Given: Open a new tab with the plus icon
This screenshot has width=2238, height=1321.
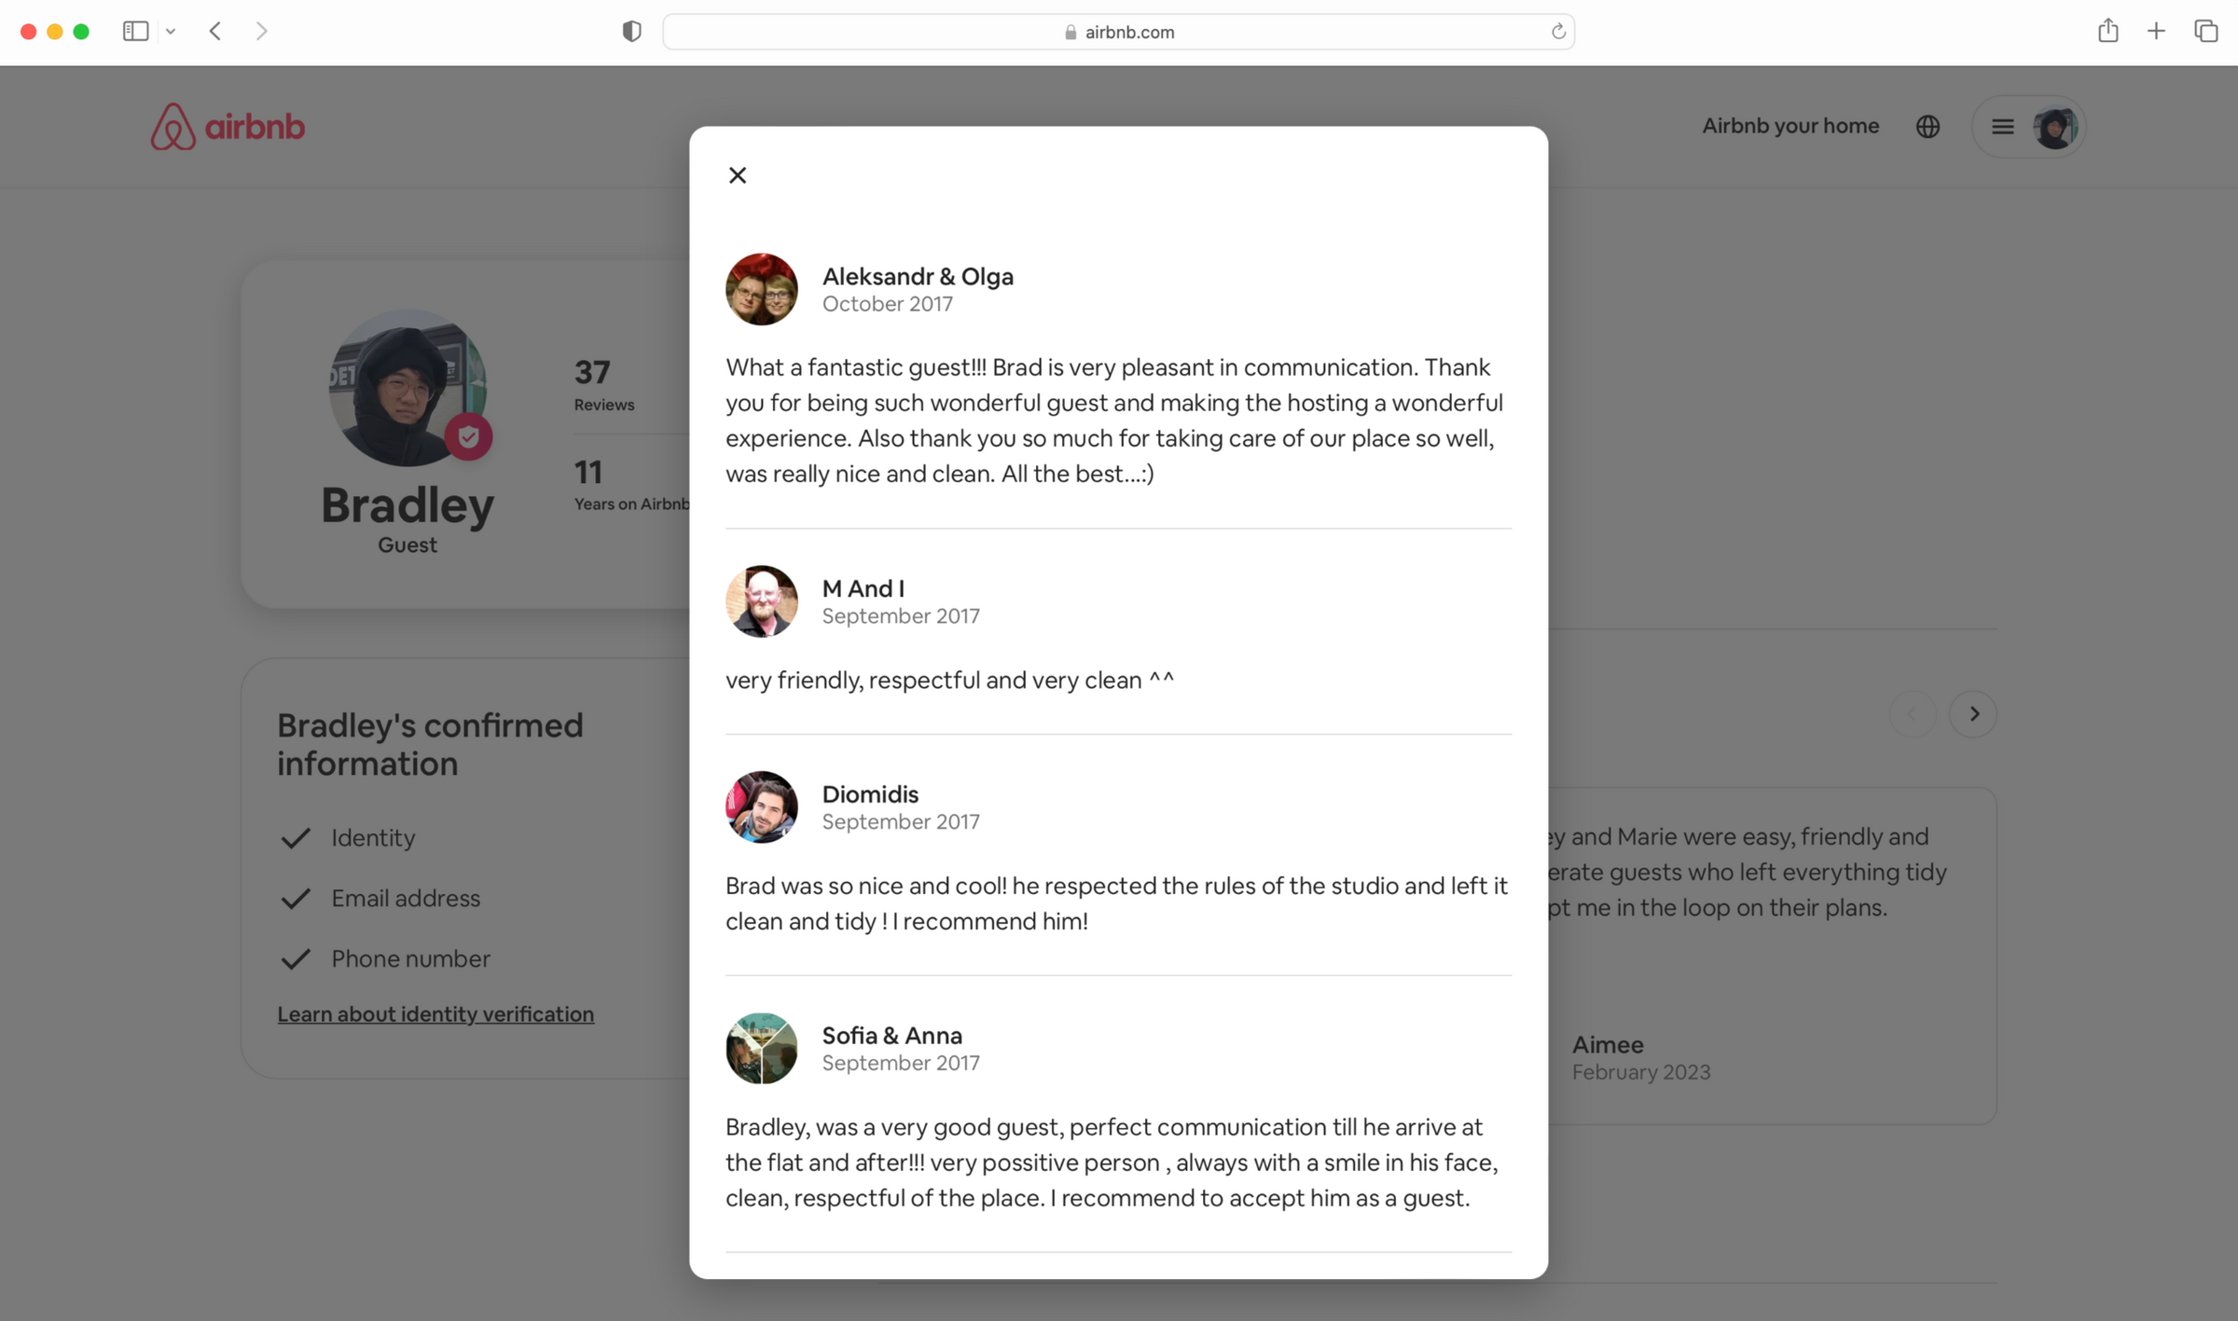Looking at the screenshot, I should tap(2156, 31).
